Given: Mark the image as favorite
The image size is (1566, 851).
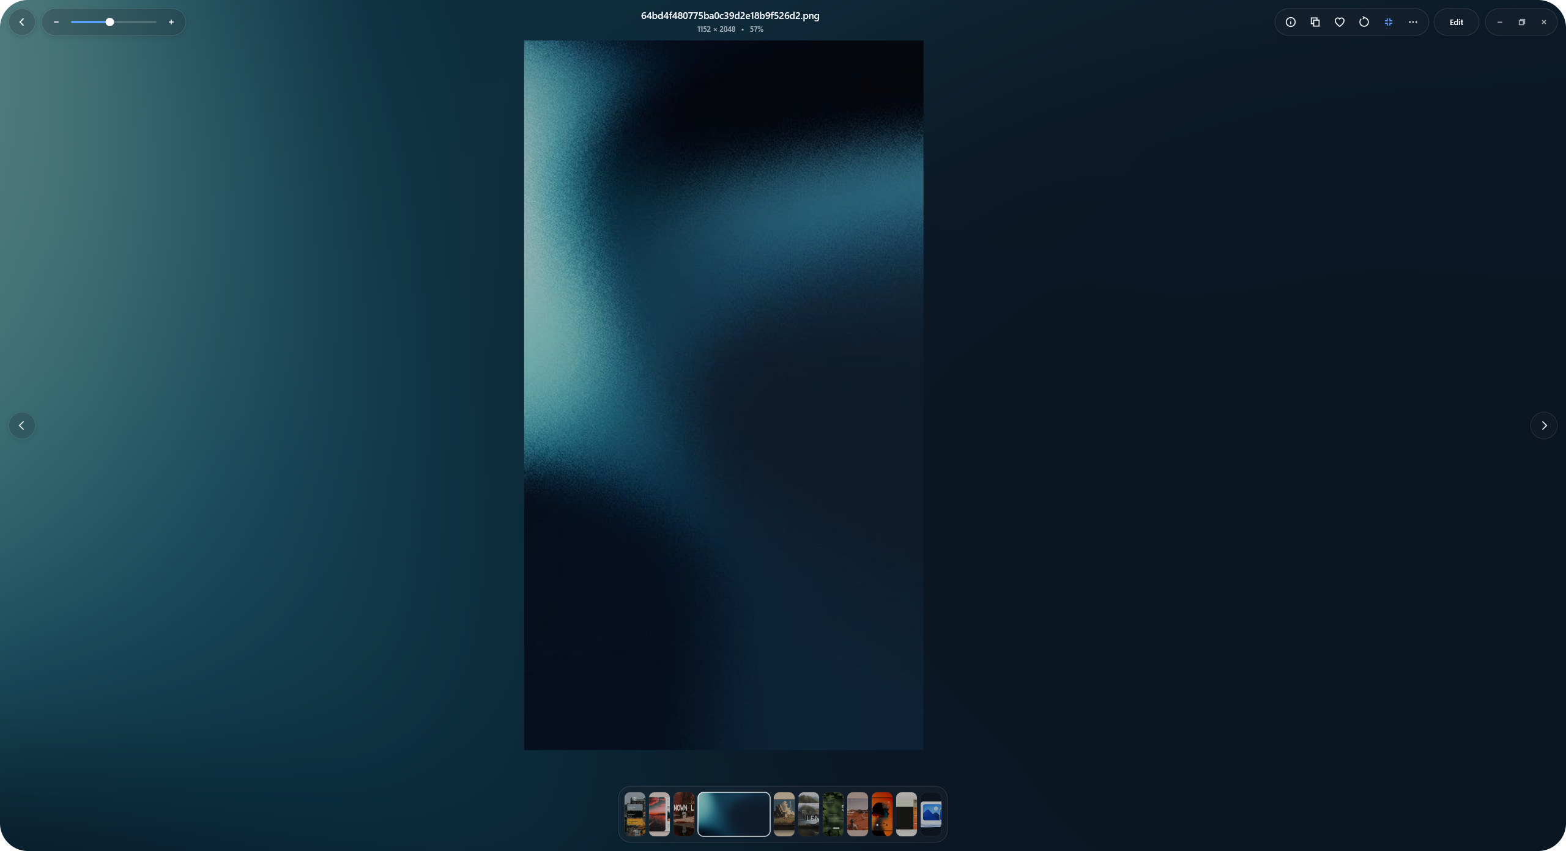Looking at the screenshot, I should pyautogui.click(x=1340, y=22).
